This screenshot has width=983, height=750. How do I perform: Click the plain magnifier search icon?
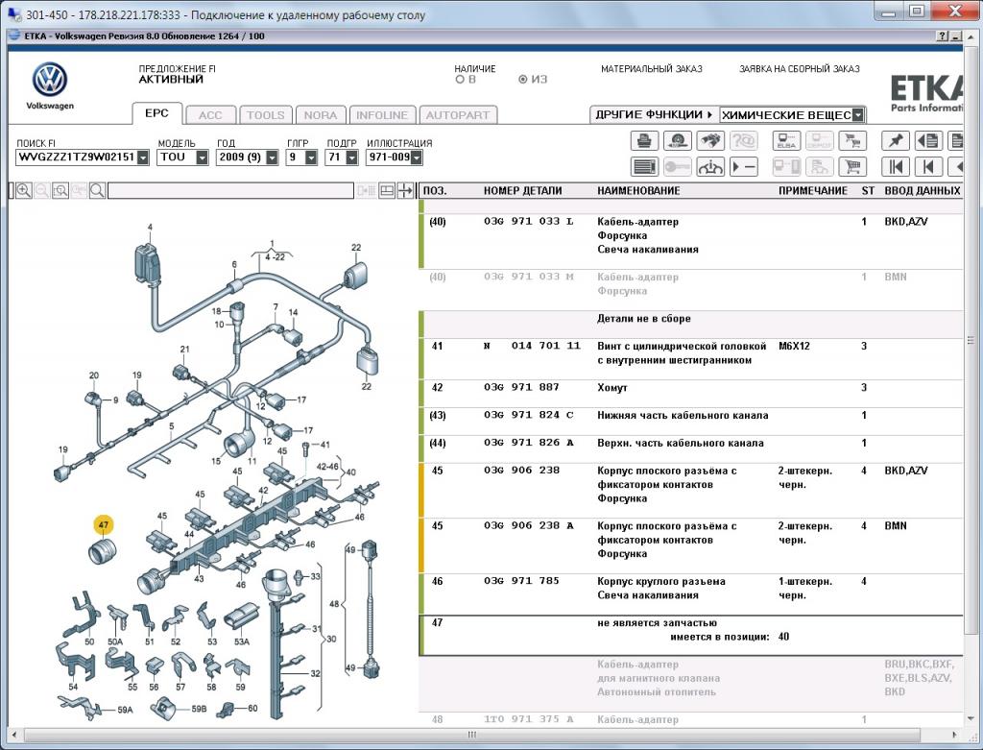tap(97, 191)
